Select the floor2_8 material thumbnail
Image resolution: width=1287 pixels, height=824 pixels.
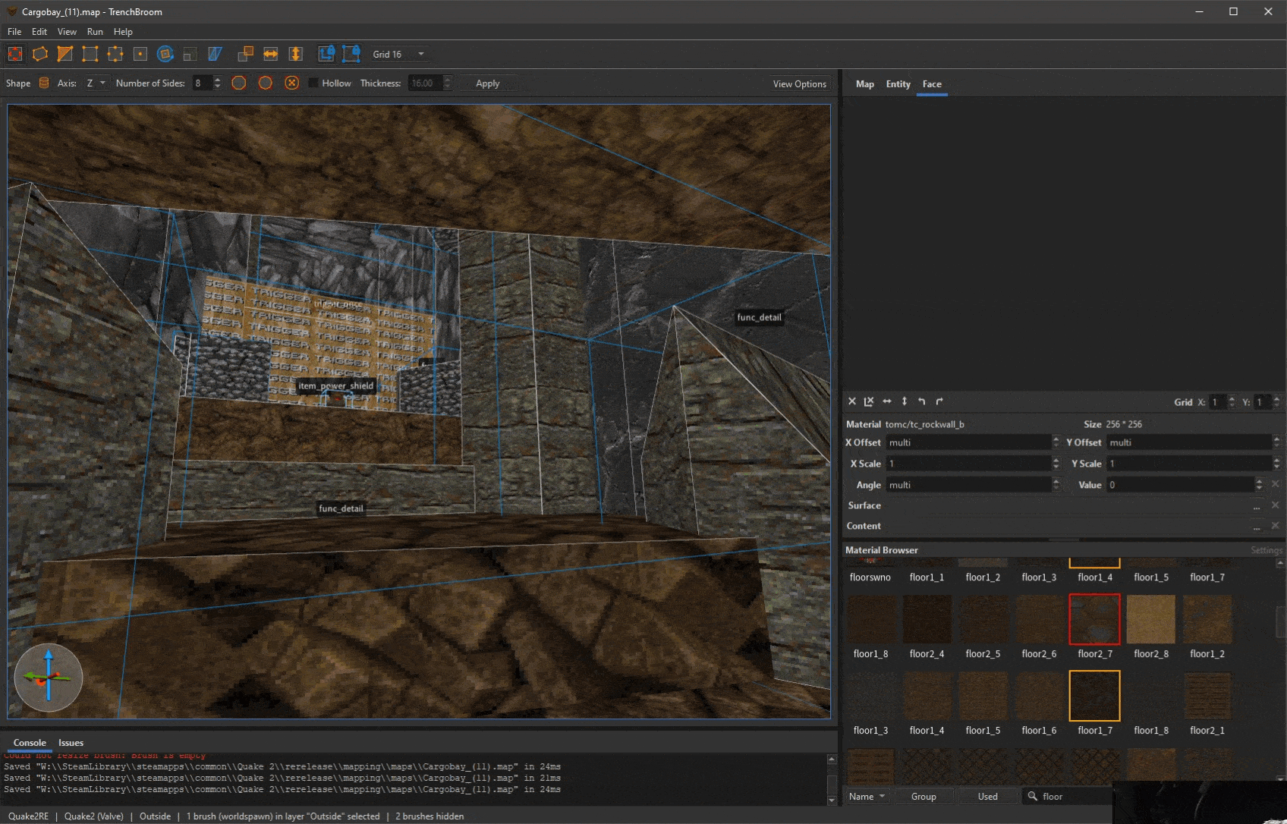click(1150, 619)
